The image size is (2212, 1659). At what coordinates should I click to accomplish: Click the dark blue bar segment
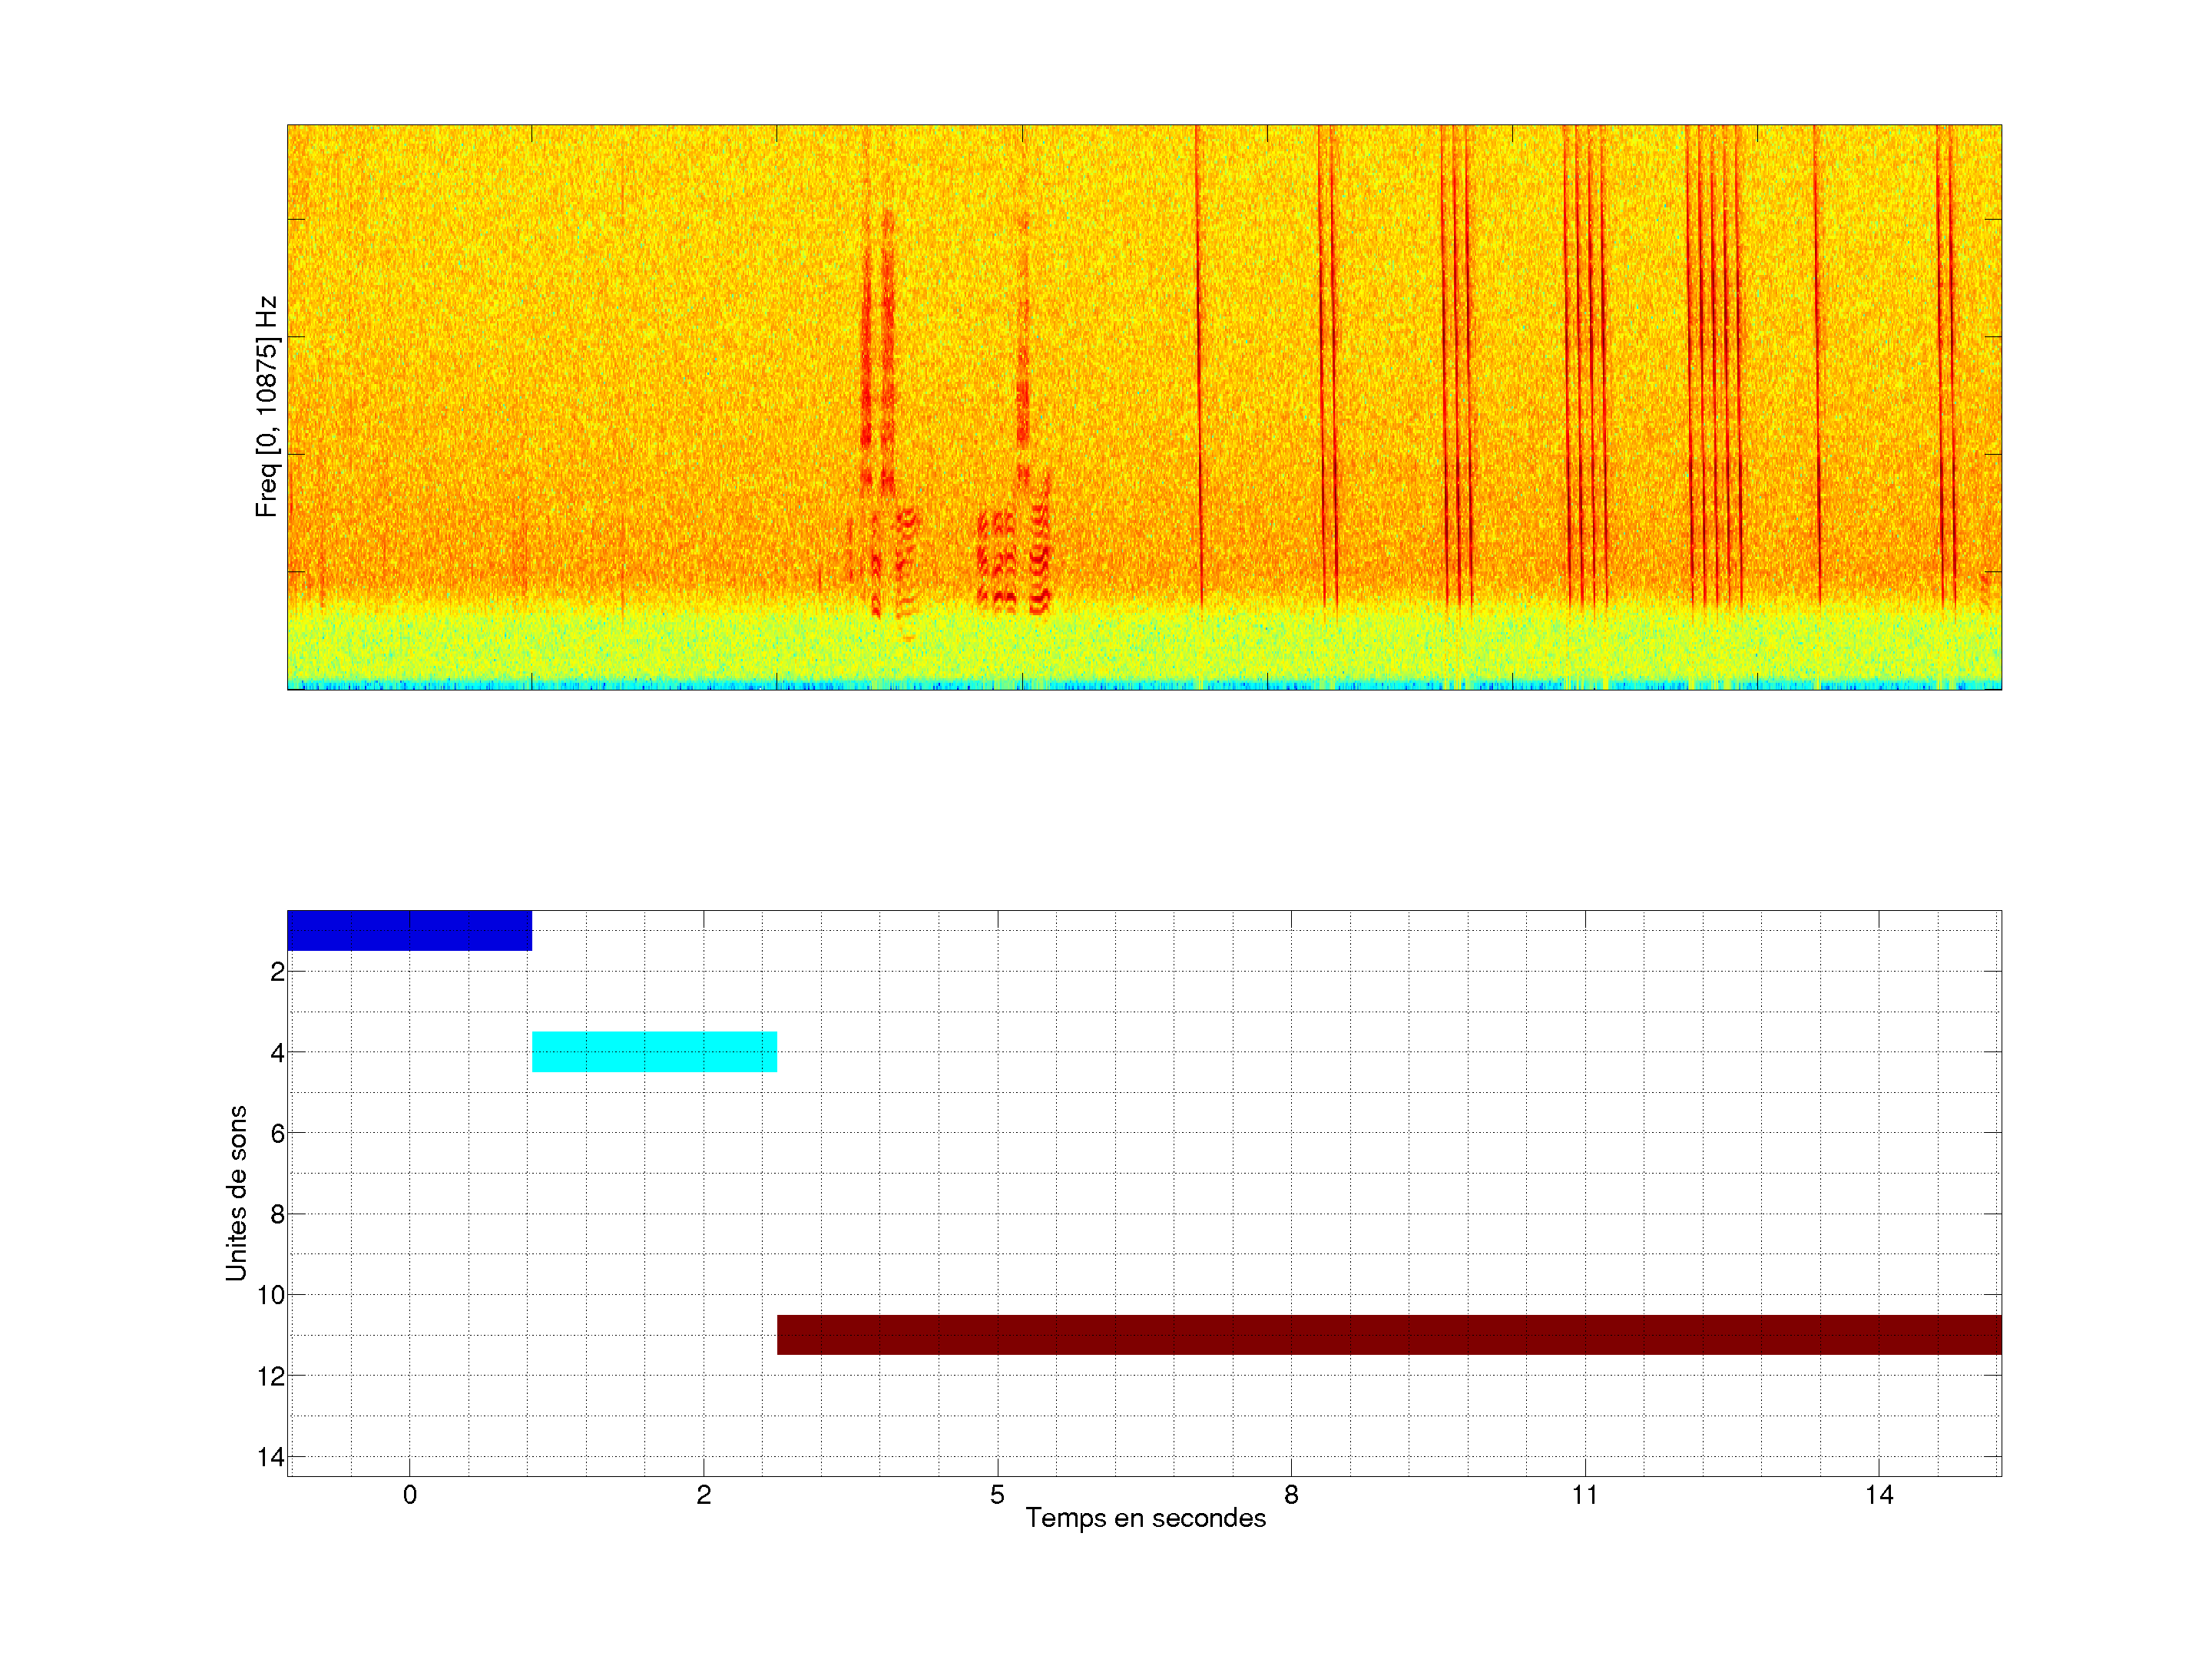[x=409, y=930]
